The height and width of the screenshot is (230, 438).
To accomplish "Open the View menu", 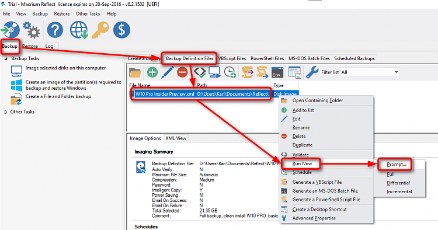I will (21, 13).
